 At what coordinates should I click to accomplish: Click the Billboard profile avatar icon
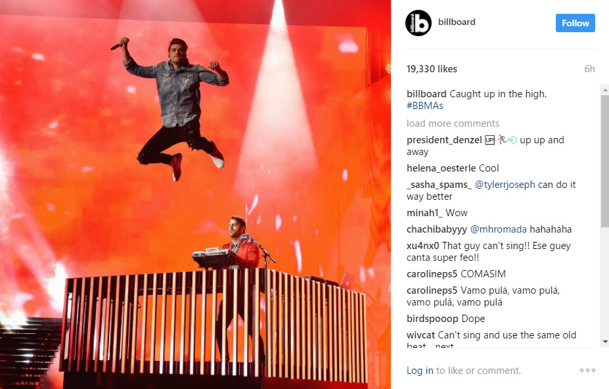pyautogui.click(x=418, y=23)
